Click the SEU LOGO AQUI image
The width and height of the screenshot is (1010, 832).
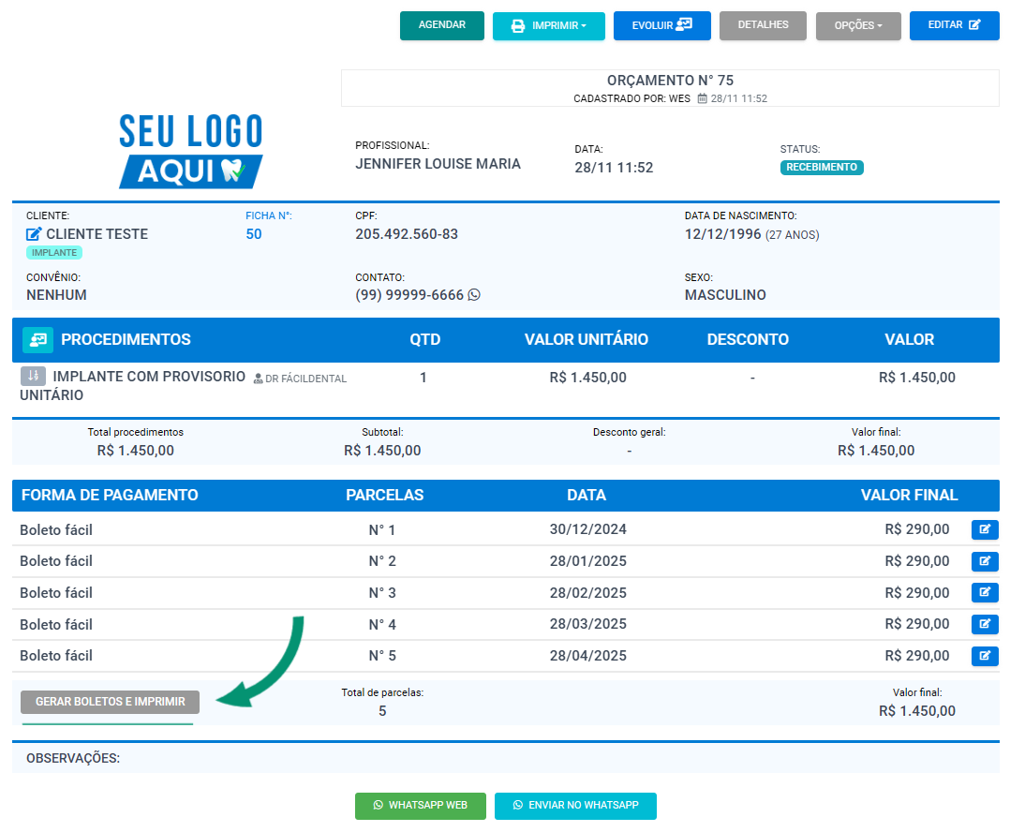pos(191,151)
